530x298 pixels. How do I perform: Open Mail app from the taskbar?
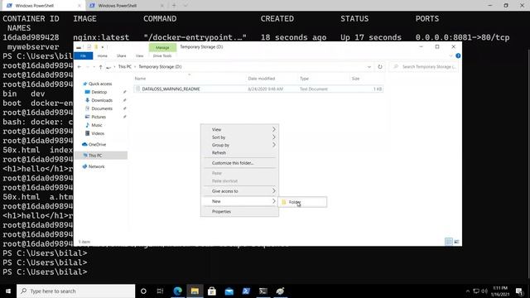[x=229, y=291]
